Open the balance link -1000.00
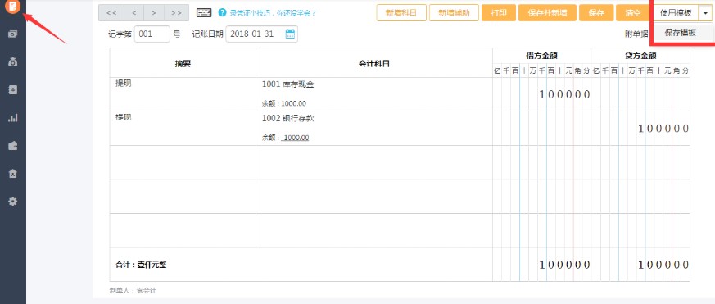Image resolution: width=715 pixels, height=304 pixels. (295, 138)
